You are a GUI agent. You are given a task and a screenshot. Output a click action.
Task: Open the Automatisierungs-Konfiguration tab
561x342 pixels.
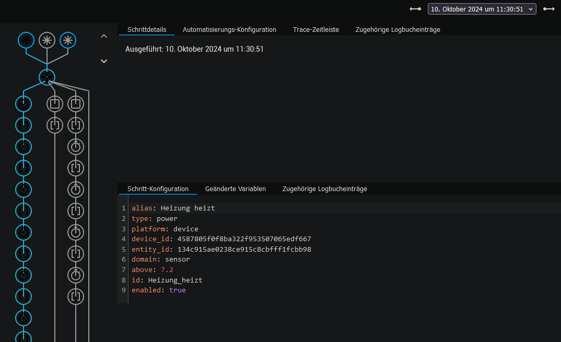[229, 30]
